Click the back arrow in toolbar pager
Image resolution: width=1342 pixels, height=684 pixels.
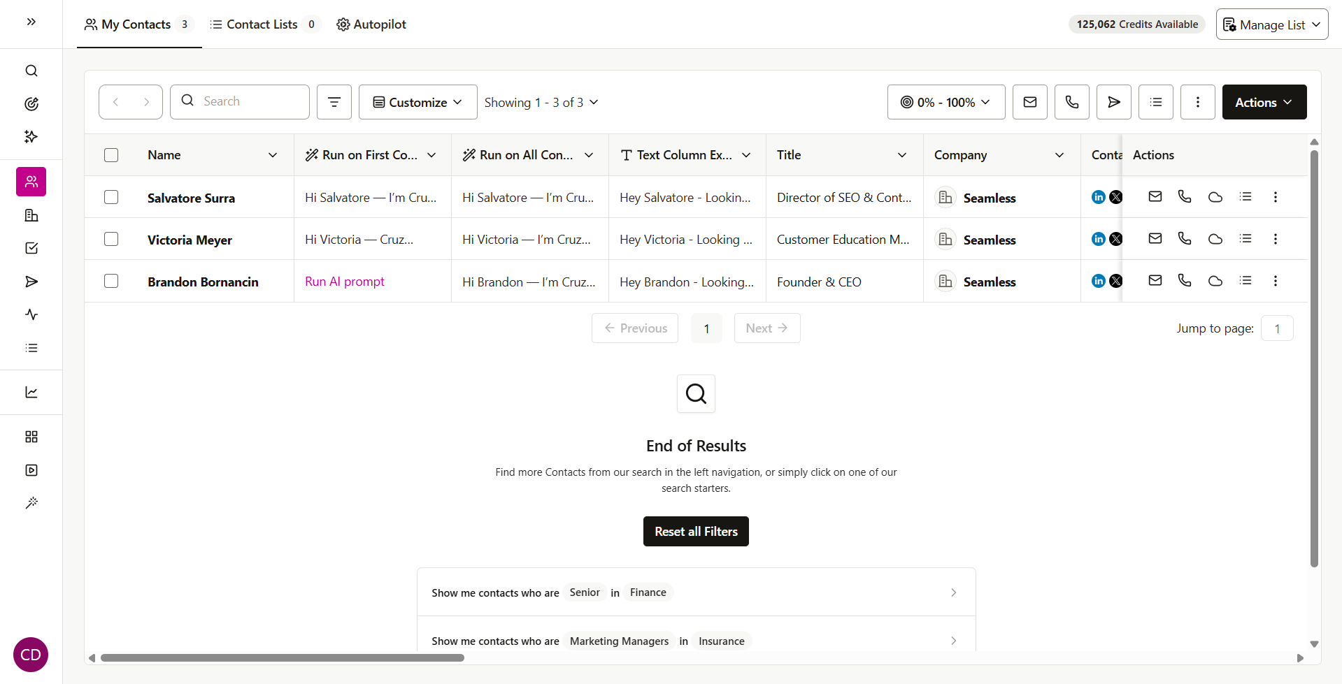click(115, 102)
